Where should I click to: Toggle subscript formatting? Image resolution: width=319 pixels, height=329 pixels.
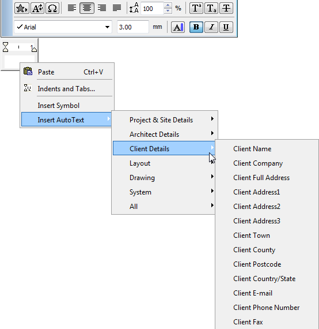click(211, 8)
